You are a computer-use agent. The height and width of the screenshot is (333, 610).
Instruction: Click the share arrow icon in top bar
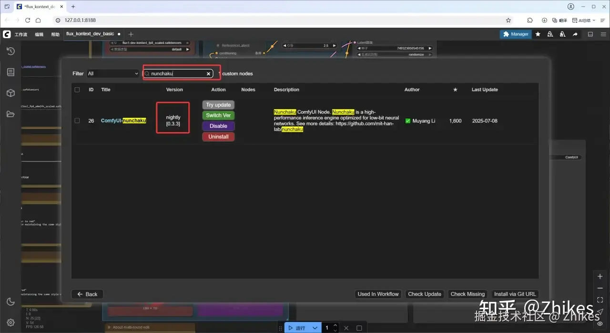575,34
